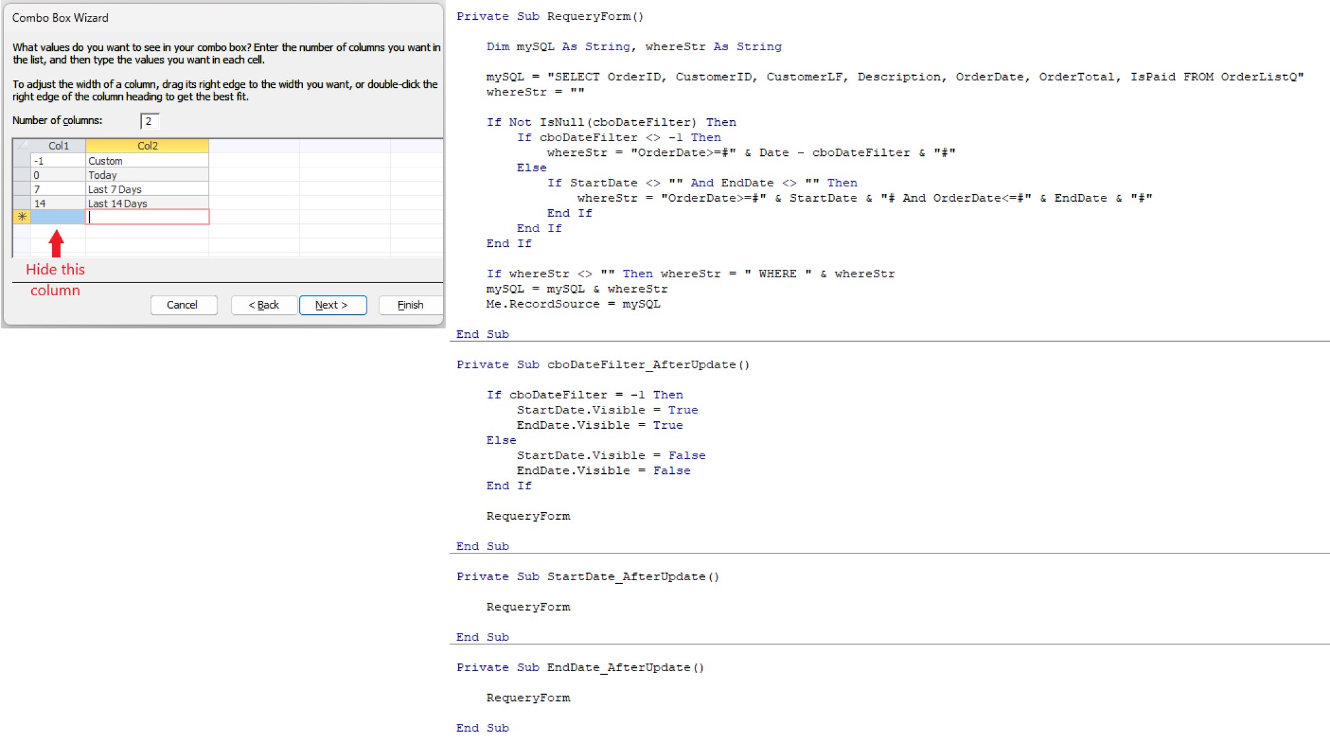
Task: Click the cell containing Custom
Action: 147,161
